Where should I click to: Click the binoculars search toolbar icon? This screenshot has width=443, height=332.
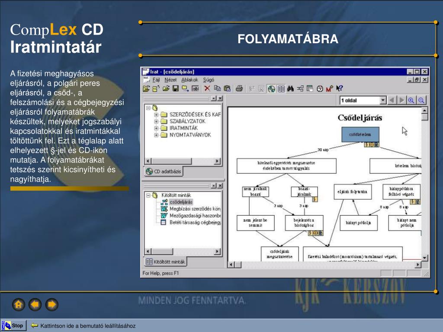coord(290,89)
